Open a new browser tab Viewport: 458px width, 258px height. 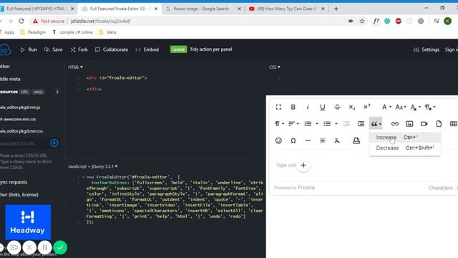pos(336,9)
